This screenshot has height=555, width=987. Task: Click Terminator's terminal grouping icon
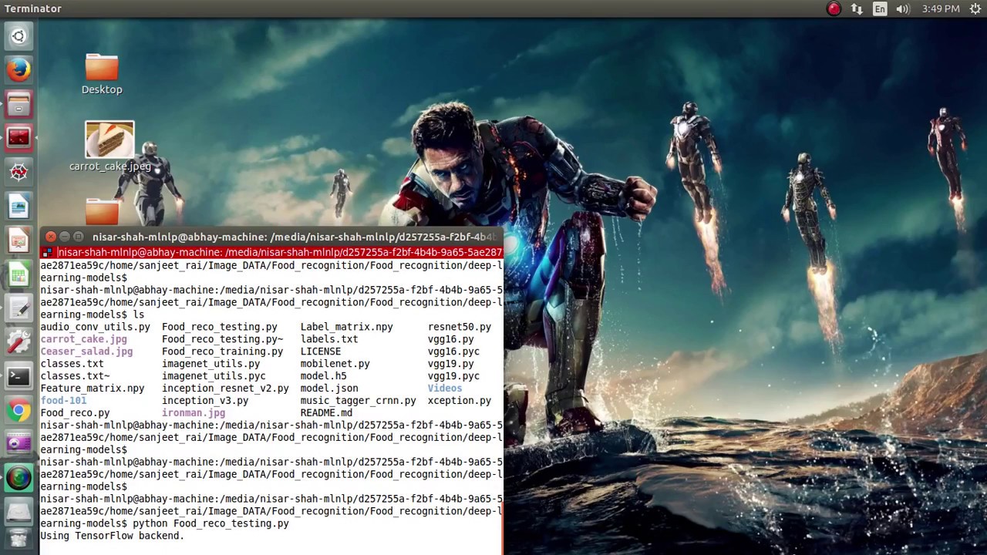coord(48,253)
